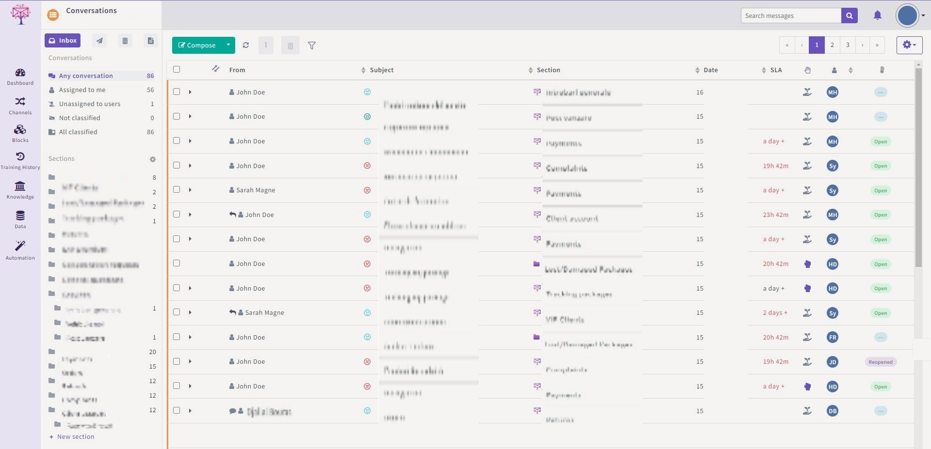Screen dimensions: 931x449
Task: Select All classified filter
Action: click(x=101, y=132)
